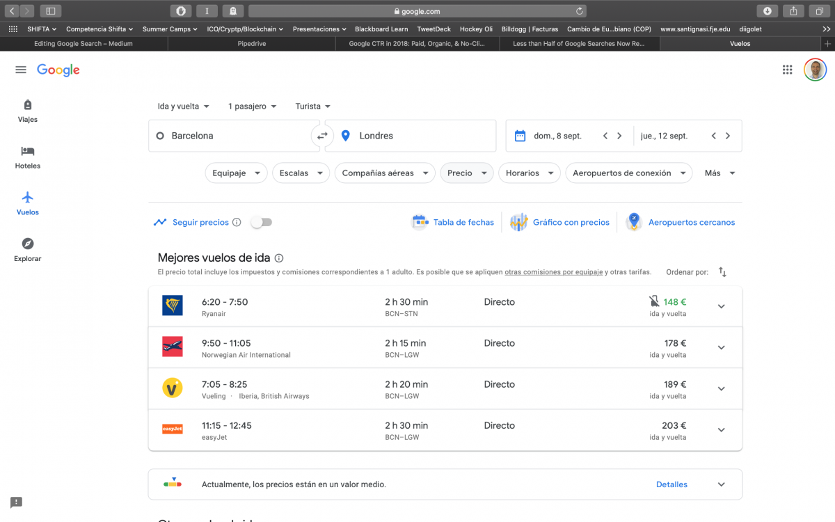Go to previous departure date

pyautogui.click(x=605, y=136)
